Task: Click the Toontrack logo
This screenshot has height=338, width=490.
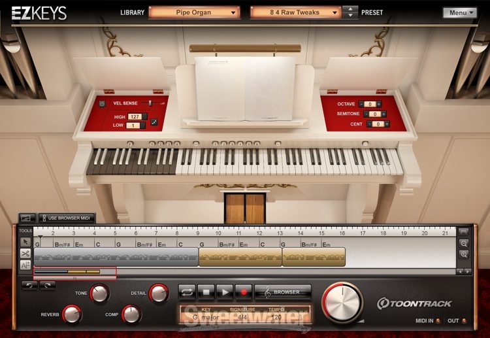Action: [x=414, y=303]
